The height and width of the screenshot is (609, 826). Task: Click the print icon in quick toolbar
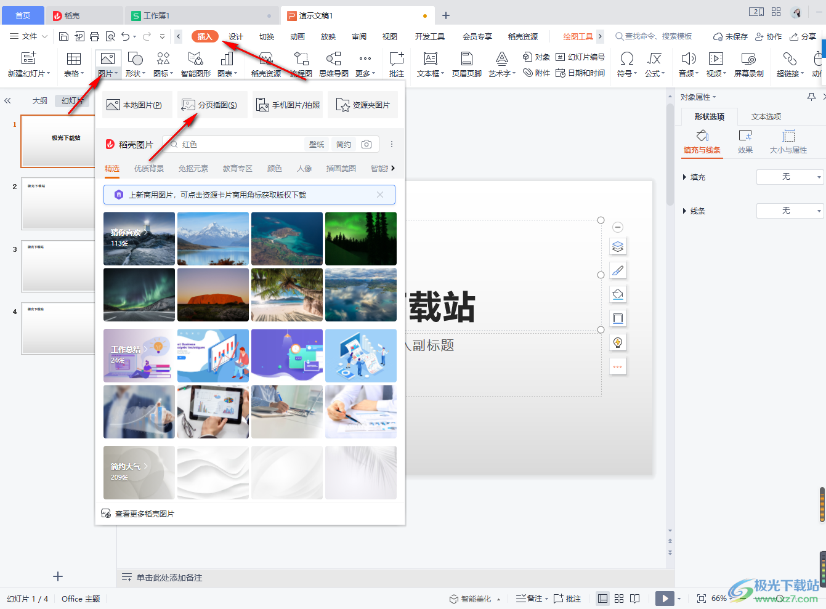94,36
